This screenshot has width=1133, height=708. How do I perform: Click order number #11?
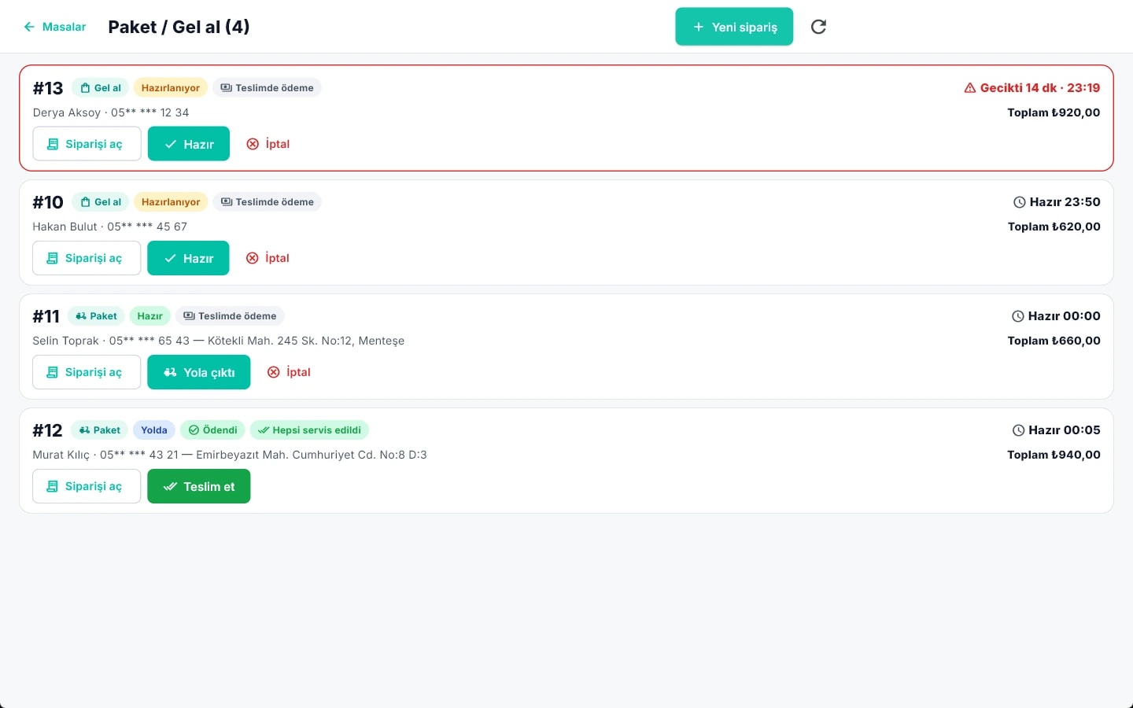coord(46,316)
